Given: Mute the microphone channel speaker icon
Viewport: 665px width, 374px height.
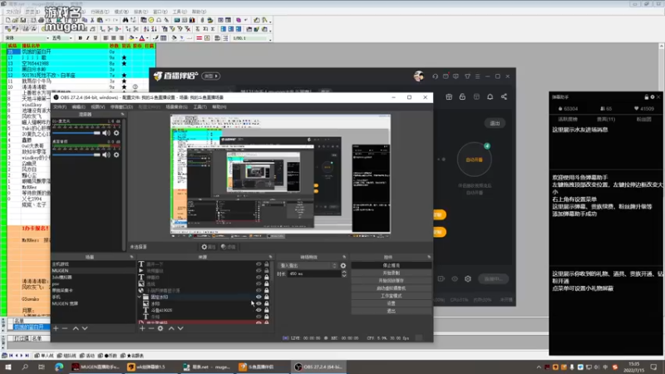Looking at the screenshot, I should 106,133.
